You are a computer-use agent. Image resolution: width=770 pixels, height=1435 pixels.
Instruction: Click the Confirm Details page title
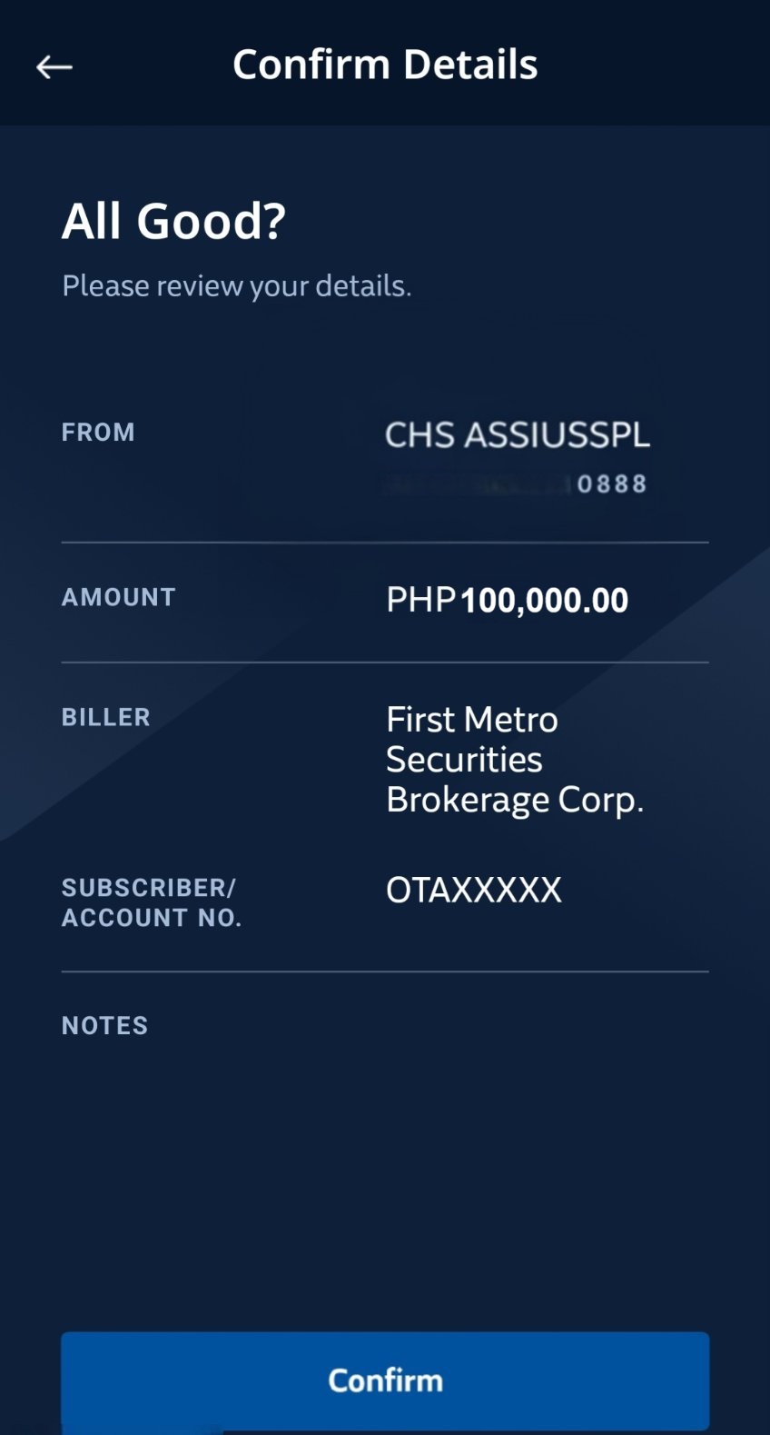point(385,65)
